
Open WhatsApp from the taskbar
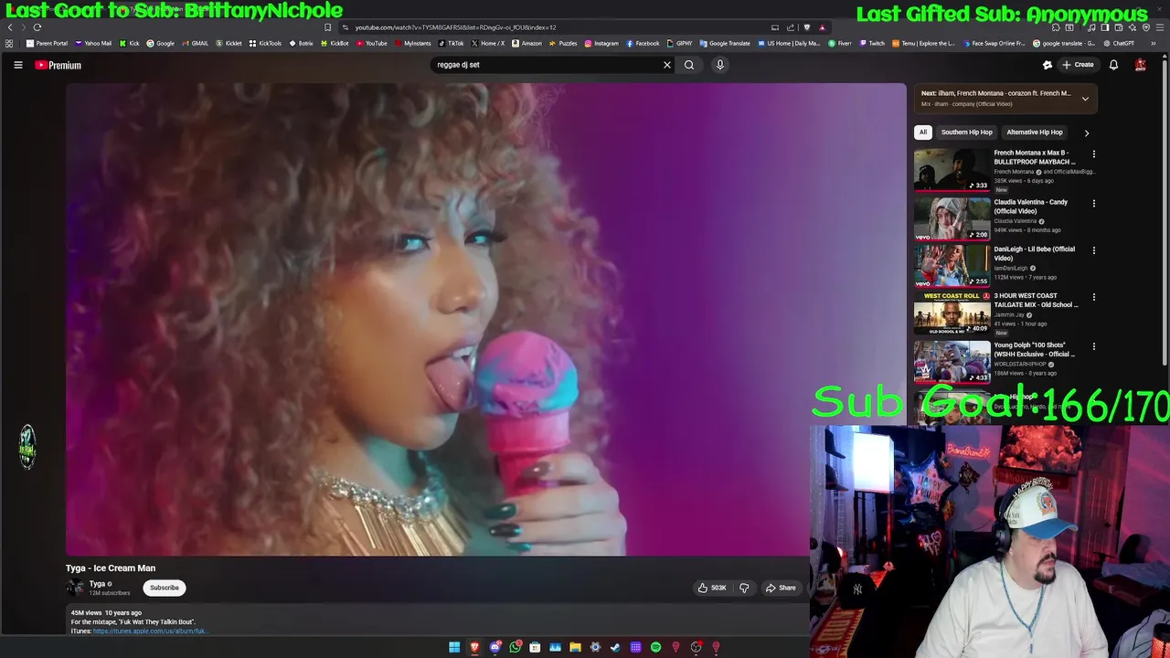tap(515, 647)
